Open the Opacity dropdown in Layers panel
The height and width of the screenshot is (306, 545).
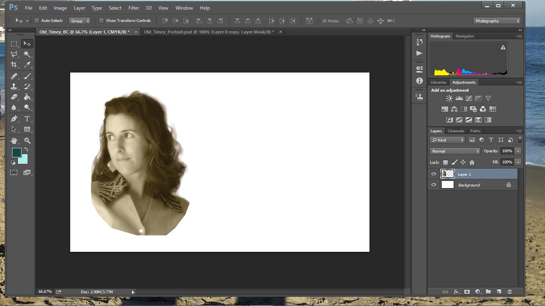517,151
